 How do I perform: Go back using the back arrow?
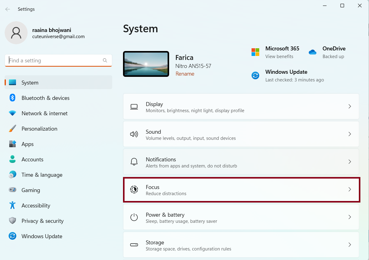click(x=8, y=9)
